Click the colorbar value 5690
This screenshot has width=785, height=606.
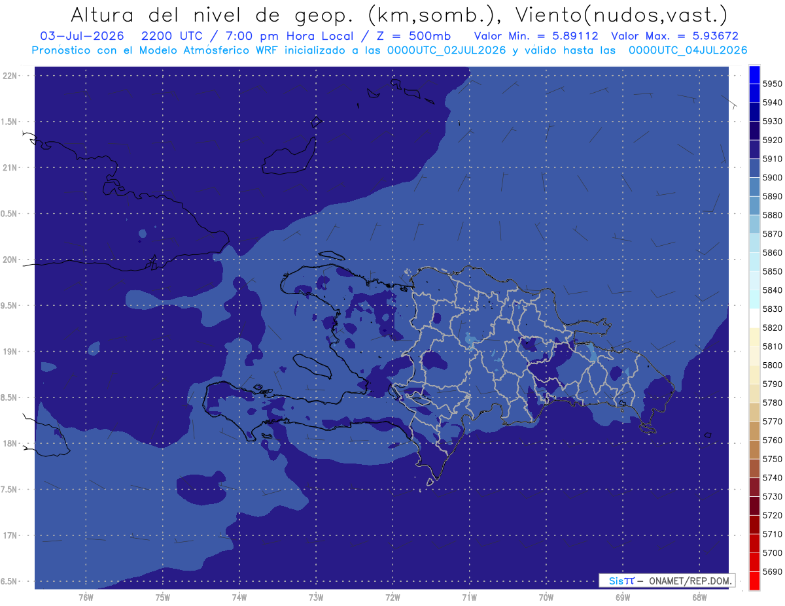click(x=772, y=571)
